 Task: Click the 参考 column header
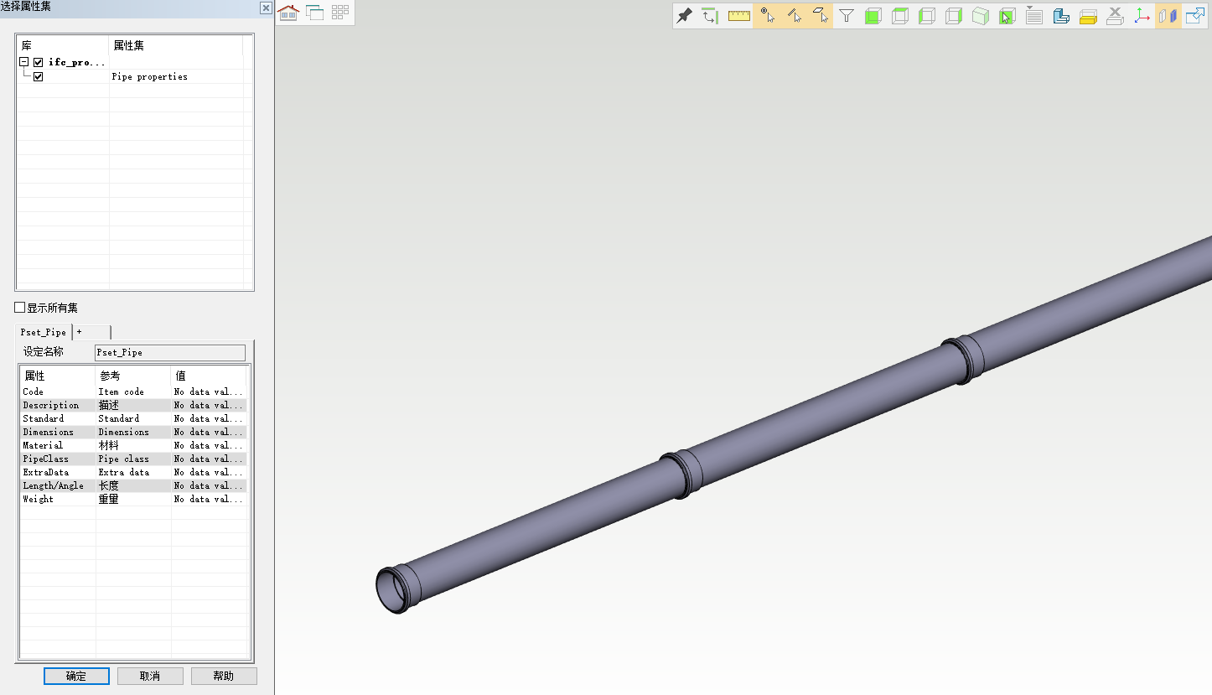click(133, 376)
